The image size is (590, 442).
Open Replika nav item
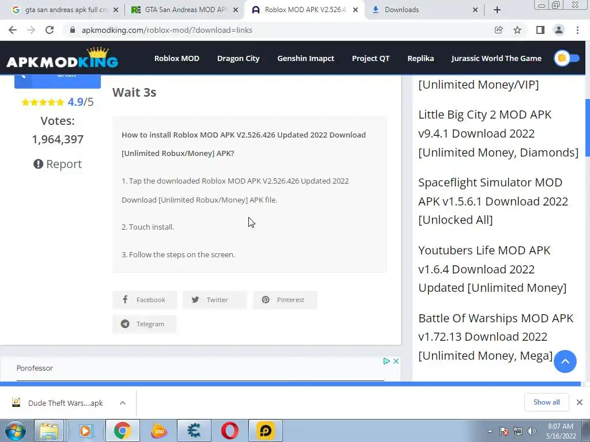pos(421,58)
